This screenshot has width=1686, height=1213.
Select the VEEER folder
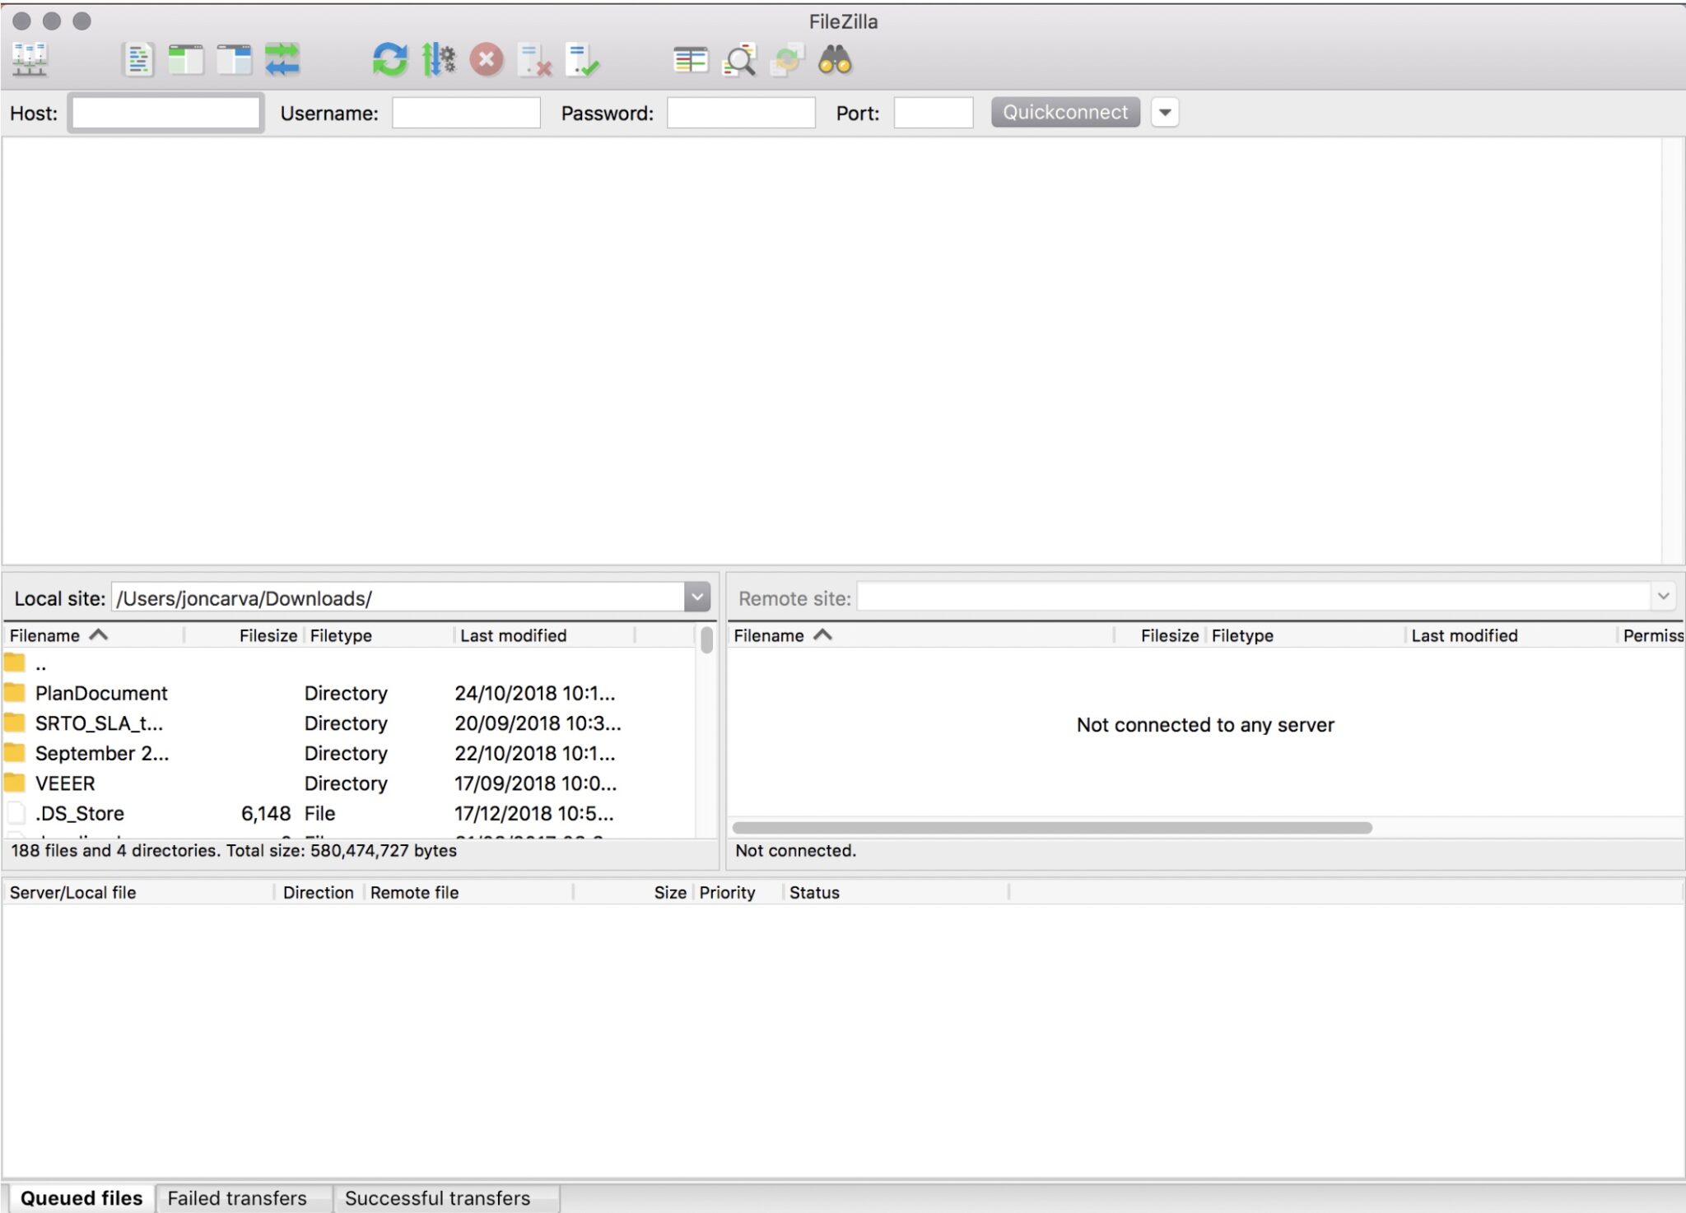(x=349, y=783)
